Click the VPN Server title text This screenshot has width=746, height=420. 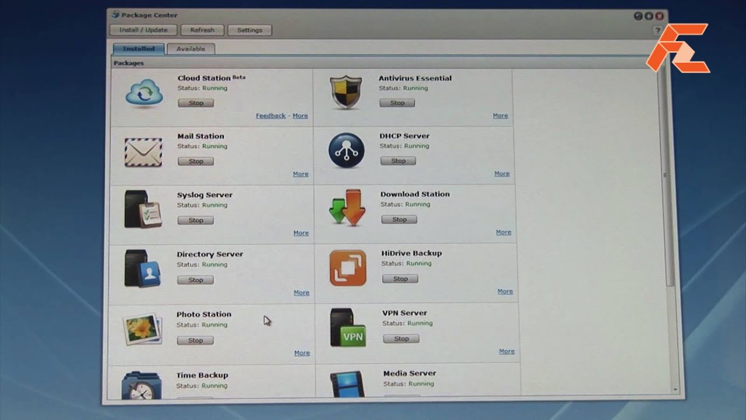tap(404, 313)
